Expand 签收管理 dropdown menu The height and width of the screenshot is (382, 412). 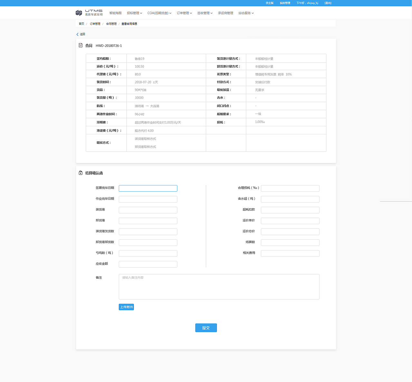(x=205, y=13)
